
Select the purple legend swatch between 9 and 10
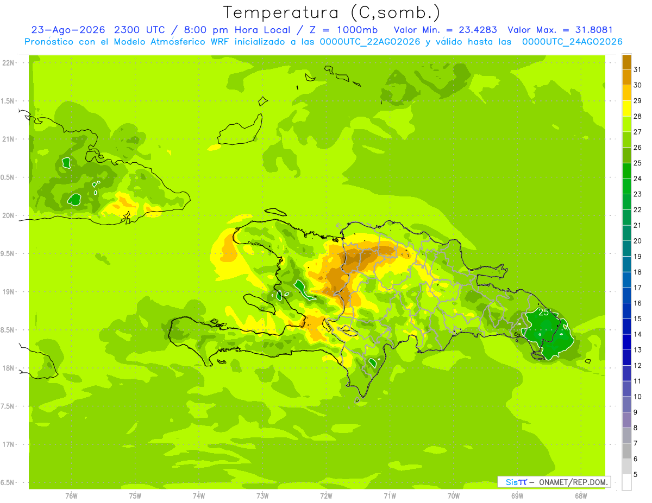point(626,405)
